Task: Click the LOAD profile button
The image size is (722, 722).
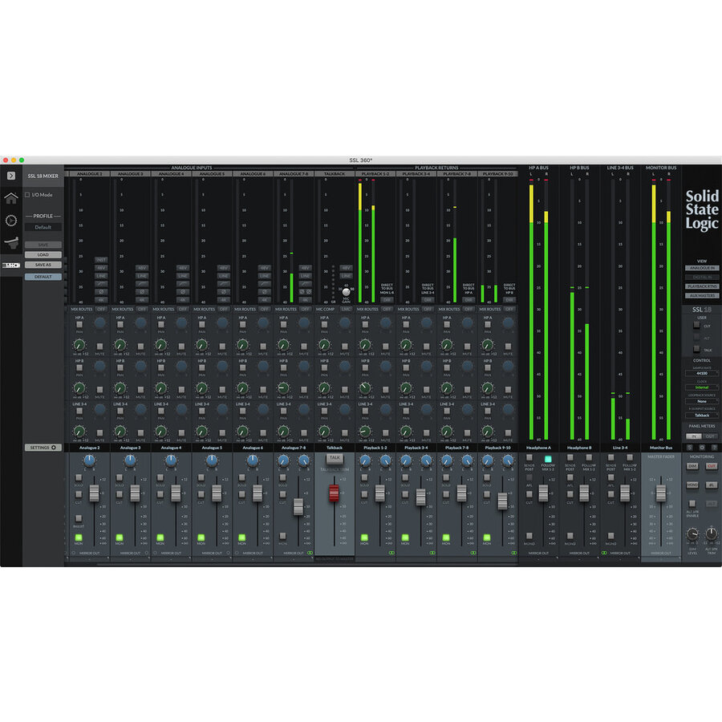Action: [x=43, y=254]
